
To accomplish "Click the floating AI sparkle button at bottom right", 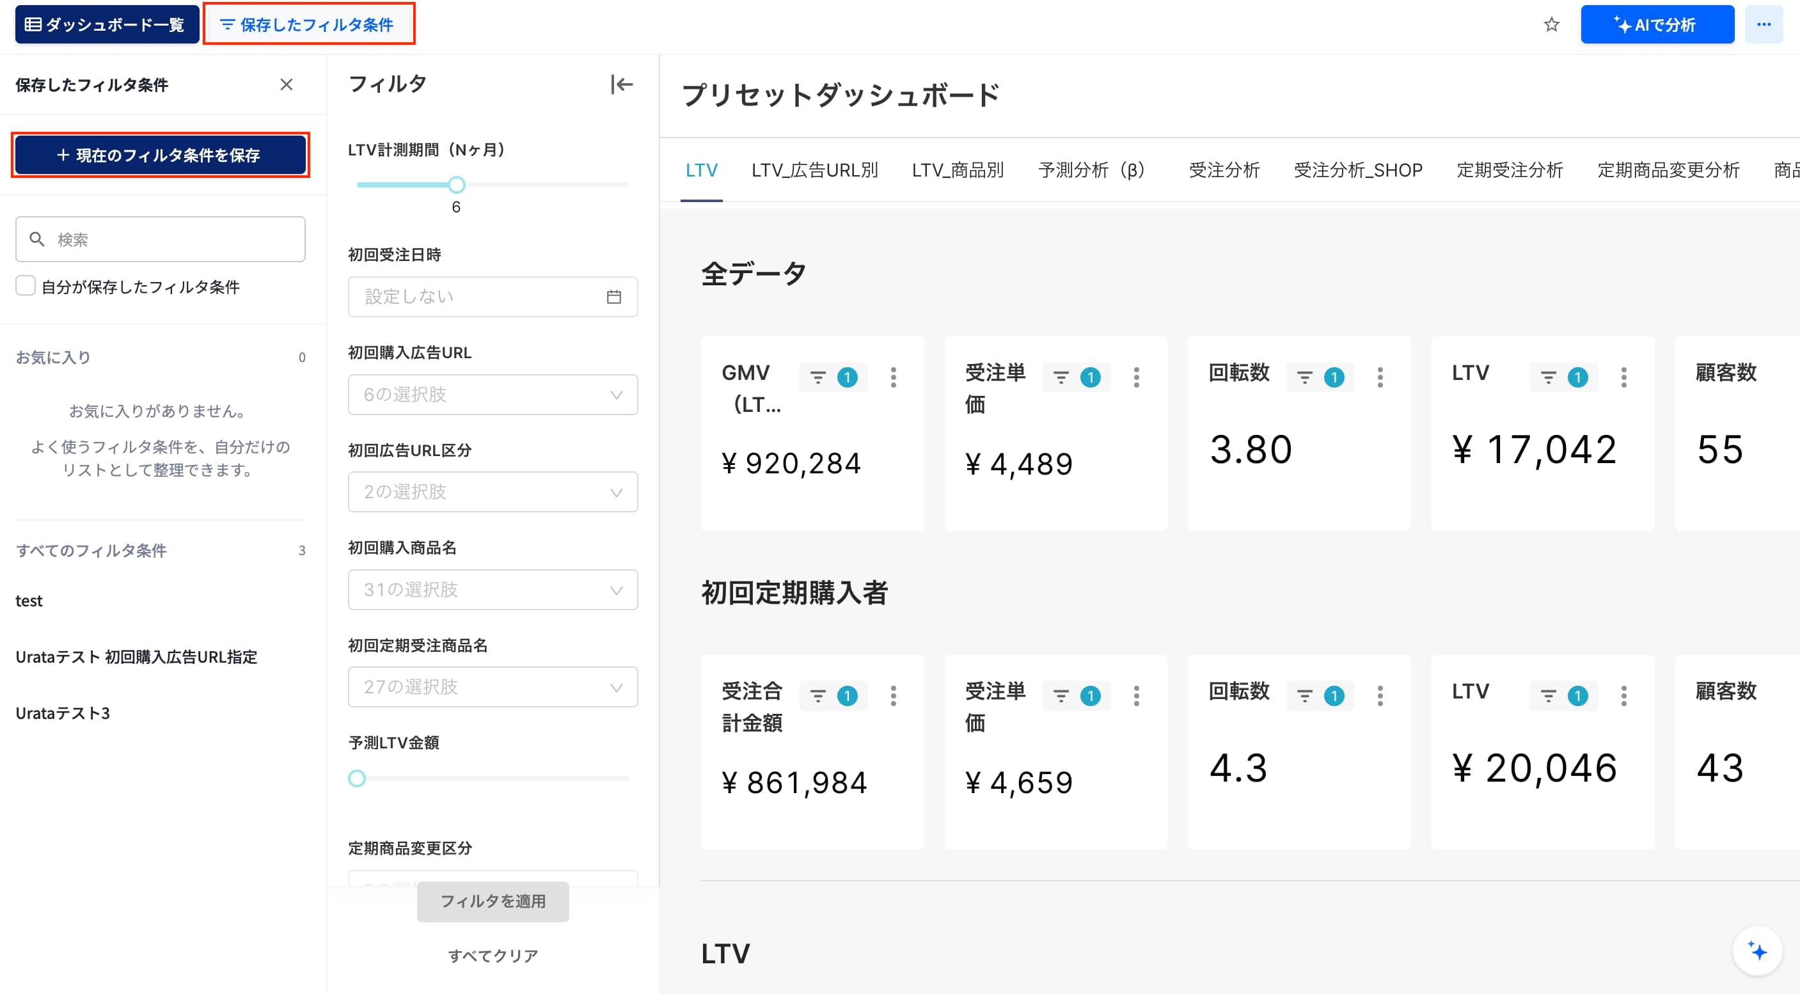I will [x=1757, y=951].
